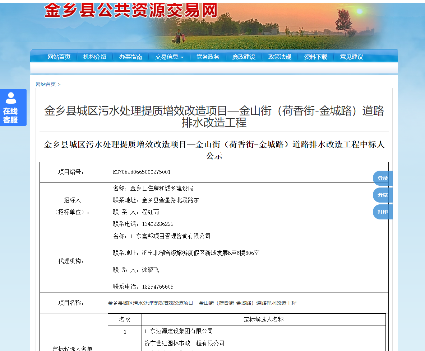Click the 代理机构 row label

[71, 261]
